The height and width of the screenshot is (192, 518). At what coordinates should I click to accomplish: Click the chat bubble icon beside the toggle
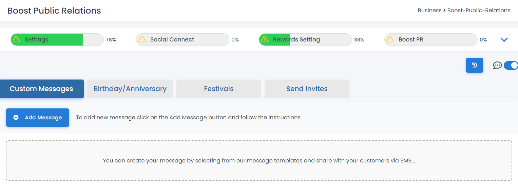pyautogui.click(x=497, y=65)
